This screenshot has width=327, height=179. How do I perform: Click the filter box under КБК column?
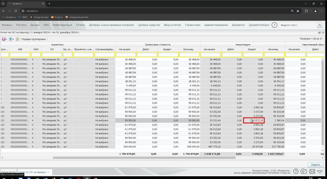pyautogui.click(x=20, y=55)
